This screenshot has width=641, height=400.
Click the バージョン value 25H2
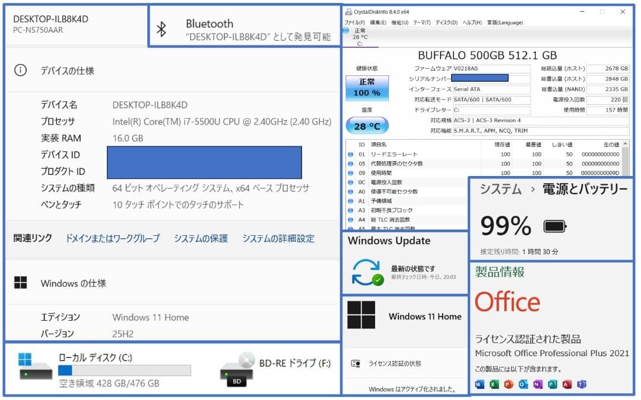[123, 334]
